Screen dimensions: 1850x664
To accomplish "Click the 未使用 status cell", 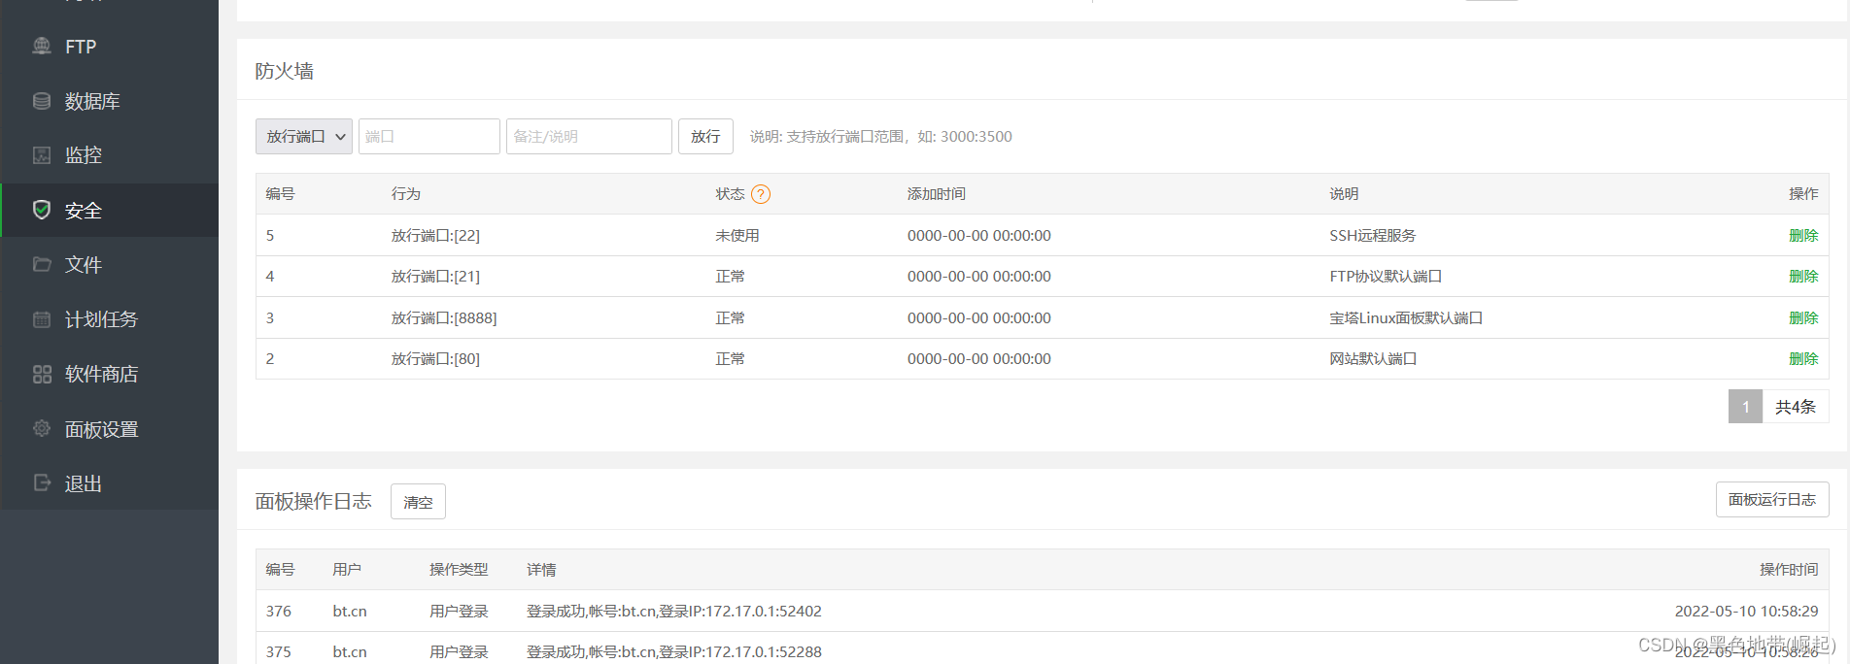I will click(x=737, y=236).
